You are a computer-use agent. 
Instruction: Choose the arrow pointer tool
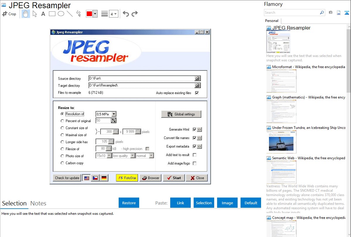35,14
